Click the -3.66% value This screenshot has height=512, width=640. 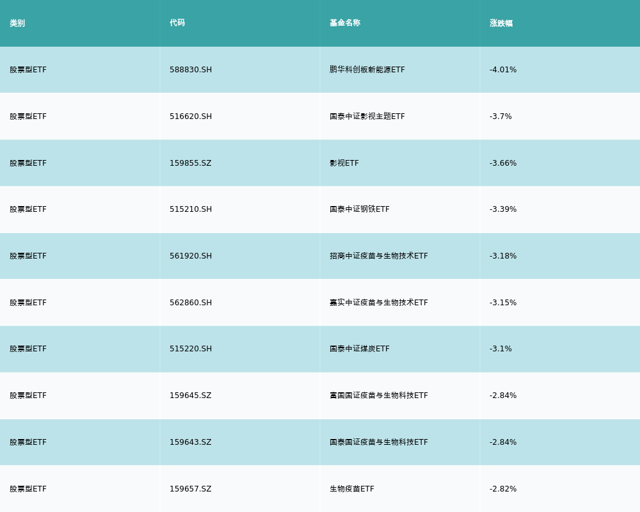[503, 163]
